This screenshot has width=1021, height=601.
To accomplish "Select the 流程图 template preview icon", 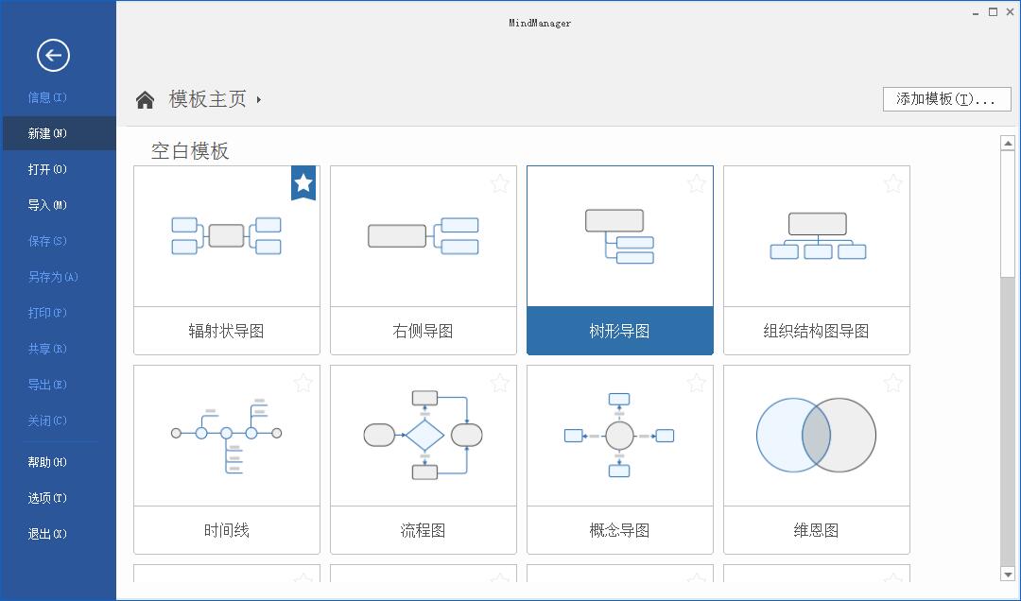I will pyautogui.click(x=423, y=435).
